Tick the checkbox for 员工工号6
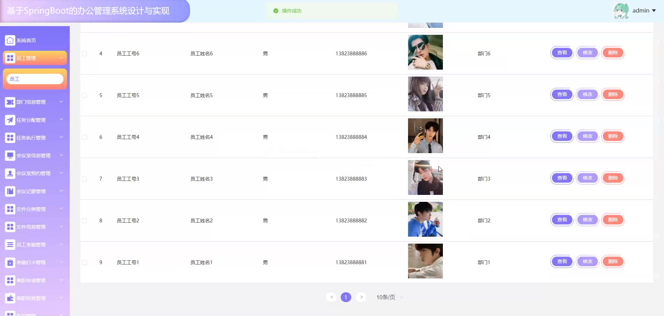 click(84, 54)
